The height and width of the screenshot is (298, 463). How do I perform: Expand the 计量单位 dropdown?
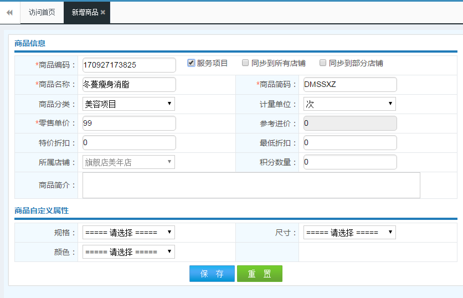(x=349, y=104)
